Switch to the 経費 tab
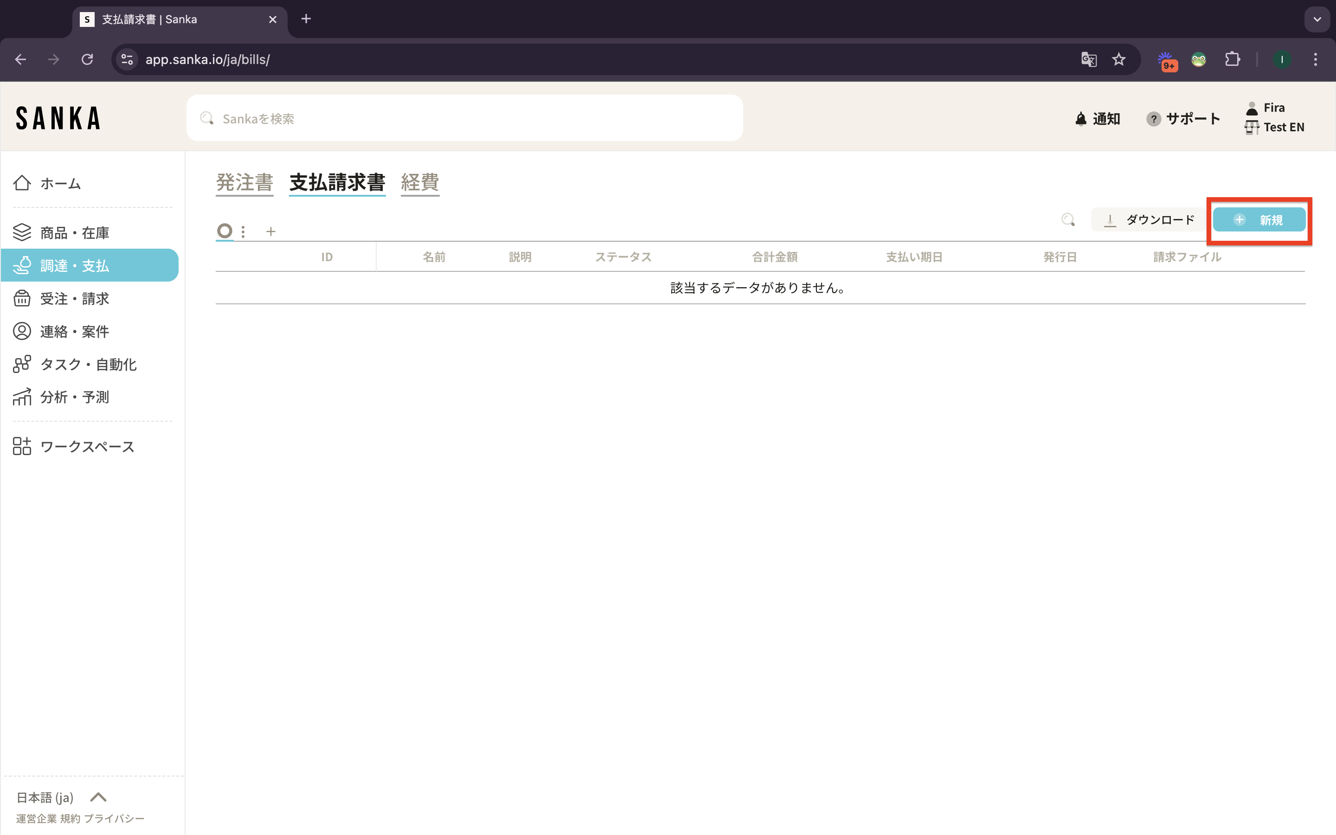Image resolution: width=1336 pixels, height=835 pixels. 419,182
